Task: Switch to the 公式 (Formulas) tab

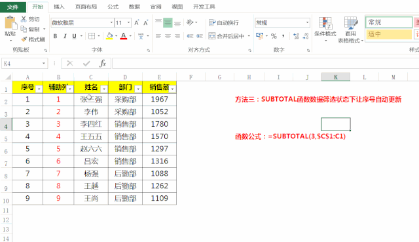Action: point(113,7)
